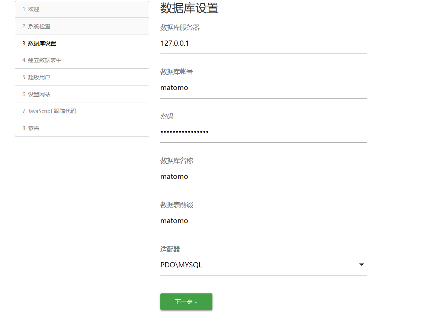The height and width of the screenshot is (325, 439).
Task: Click the dropdown arrow icon for 适配器
Action: (361, 265)
